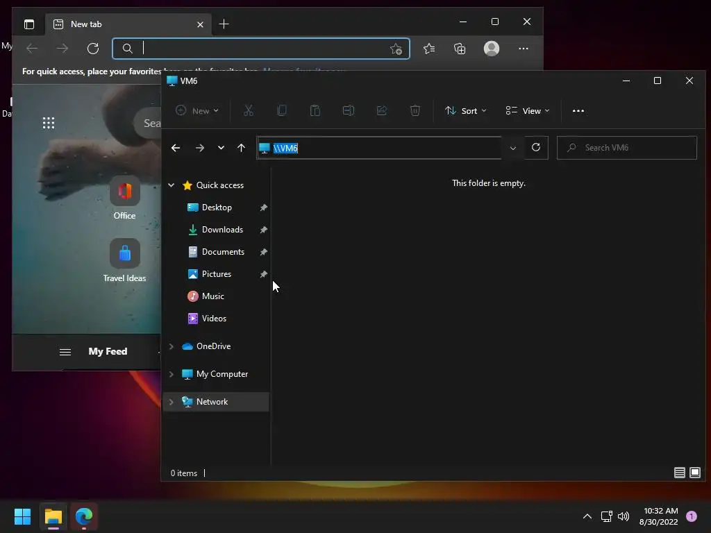Expand address bar history dropdown
711x533 pixels.
(513, 148)
